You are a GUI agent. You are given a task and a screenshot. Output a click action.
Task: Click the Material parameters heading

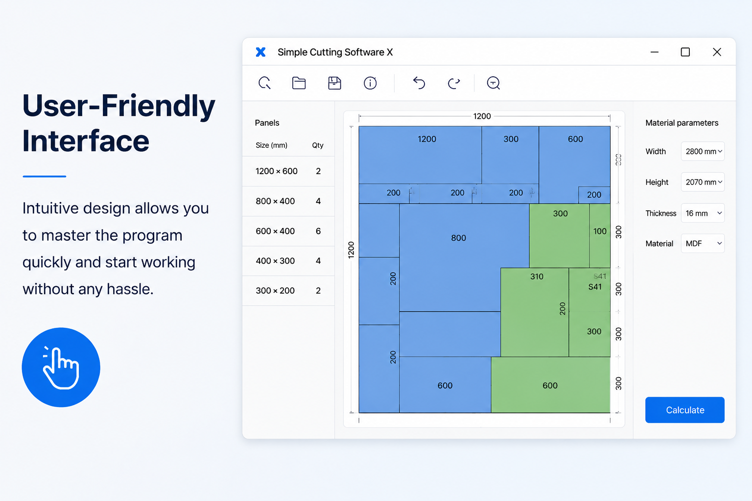click(x=681, y=123)
